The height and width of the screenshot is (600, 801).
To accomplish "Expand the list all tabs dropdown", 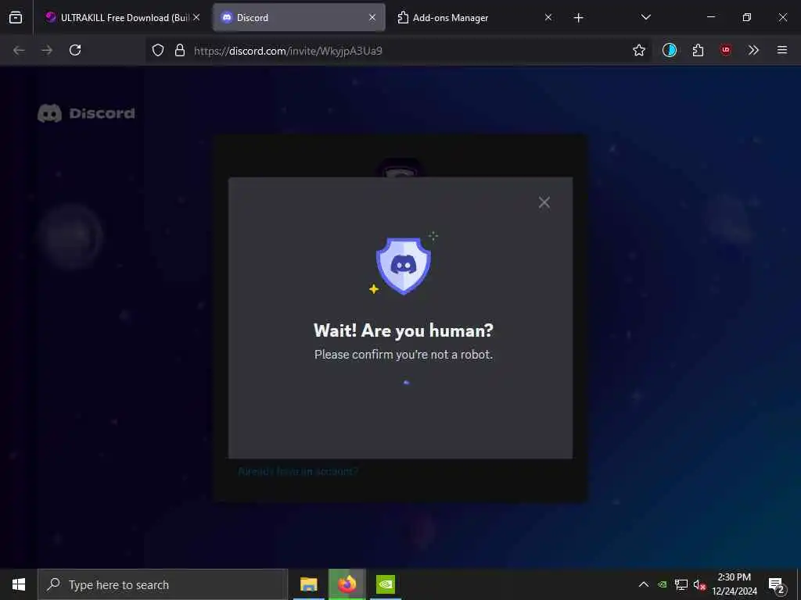I will (x=645, y=17).
